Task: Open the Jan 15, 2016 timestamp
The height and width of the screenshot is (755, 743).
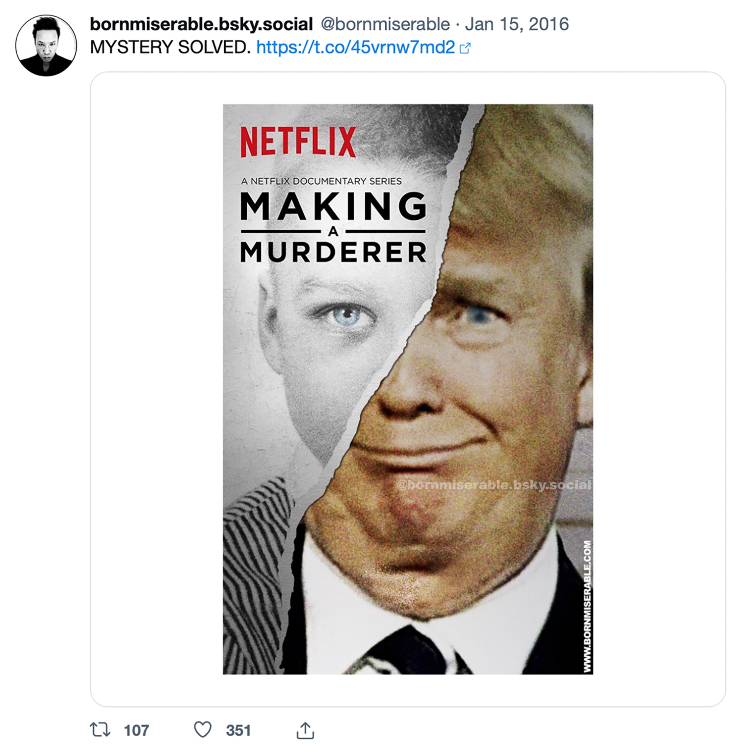Action: point(517,24)
